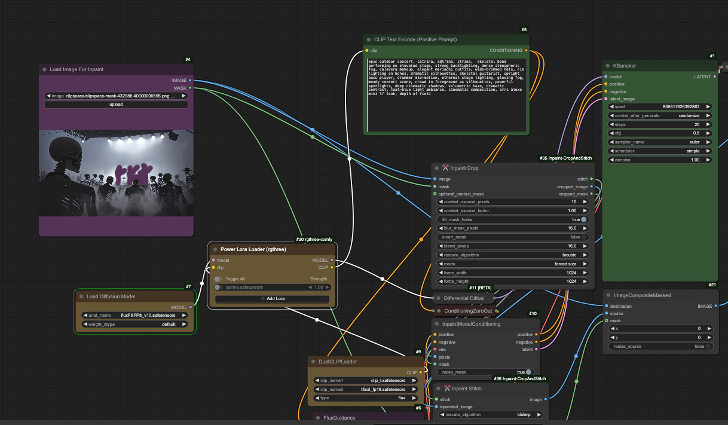Enable the invert_mask switch

click(x=583, y=237)
